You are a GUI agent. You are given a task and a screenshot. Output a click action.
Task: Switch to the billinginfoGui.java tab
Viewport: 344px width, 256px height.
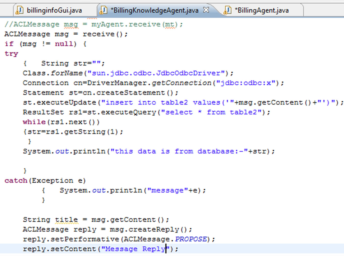54,10
